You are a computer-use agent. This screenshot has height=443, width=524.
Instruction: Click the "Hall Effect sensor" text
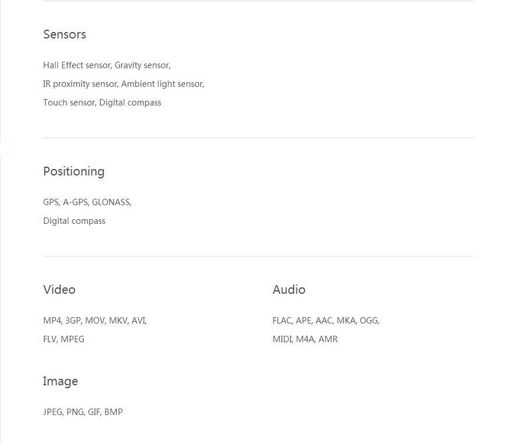76,65
